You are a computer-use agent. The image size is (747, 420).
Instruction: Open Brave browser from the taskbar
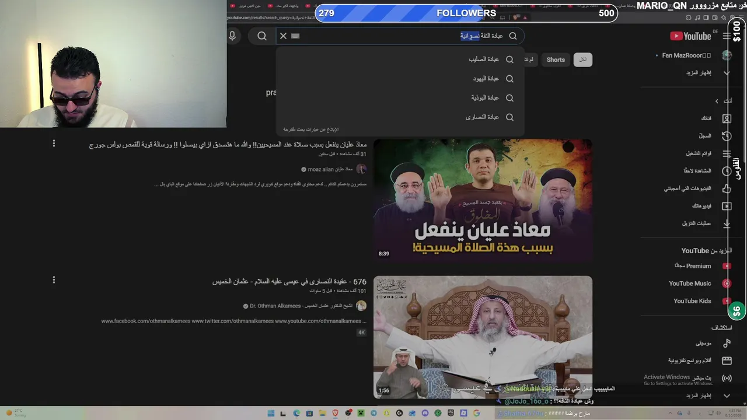tap(335, 413)
